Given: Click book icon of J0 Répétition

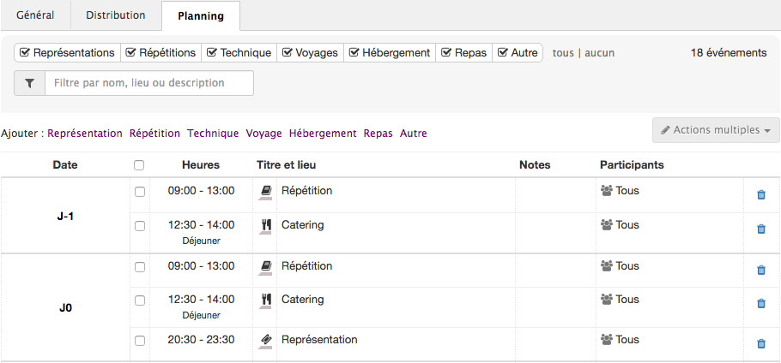Looking at the screenshot, I should coord(266,266).
